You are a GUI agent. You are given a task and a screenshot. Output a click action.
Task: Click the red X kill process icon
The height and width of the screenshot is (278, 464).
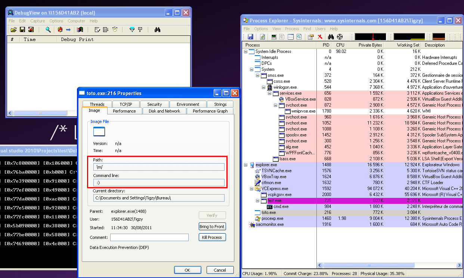click(x=320, y=37)
